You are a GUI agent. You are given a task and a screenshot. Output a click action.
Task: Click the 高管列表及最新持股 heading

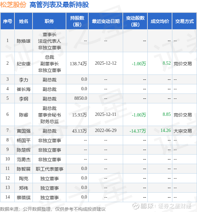click(59, 5)
